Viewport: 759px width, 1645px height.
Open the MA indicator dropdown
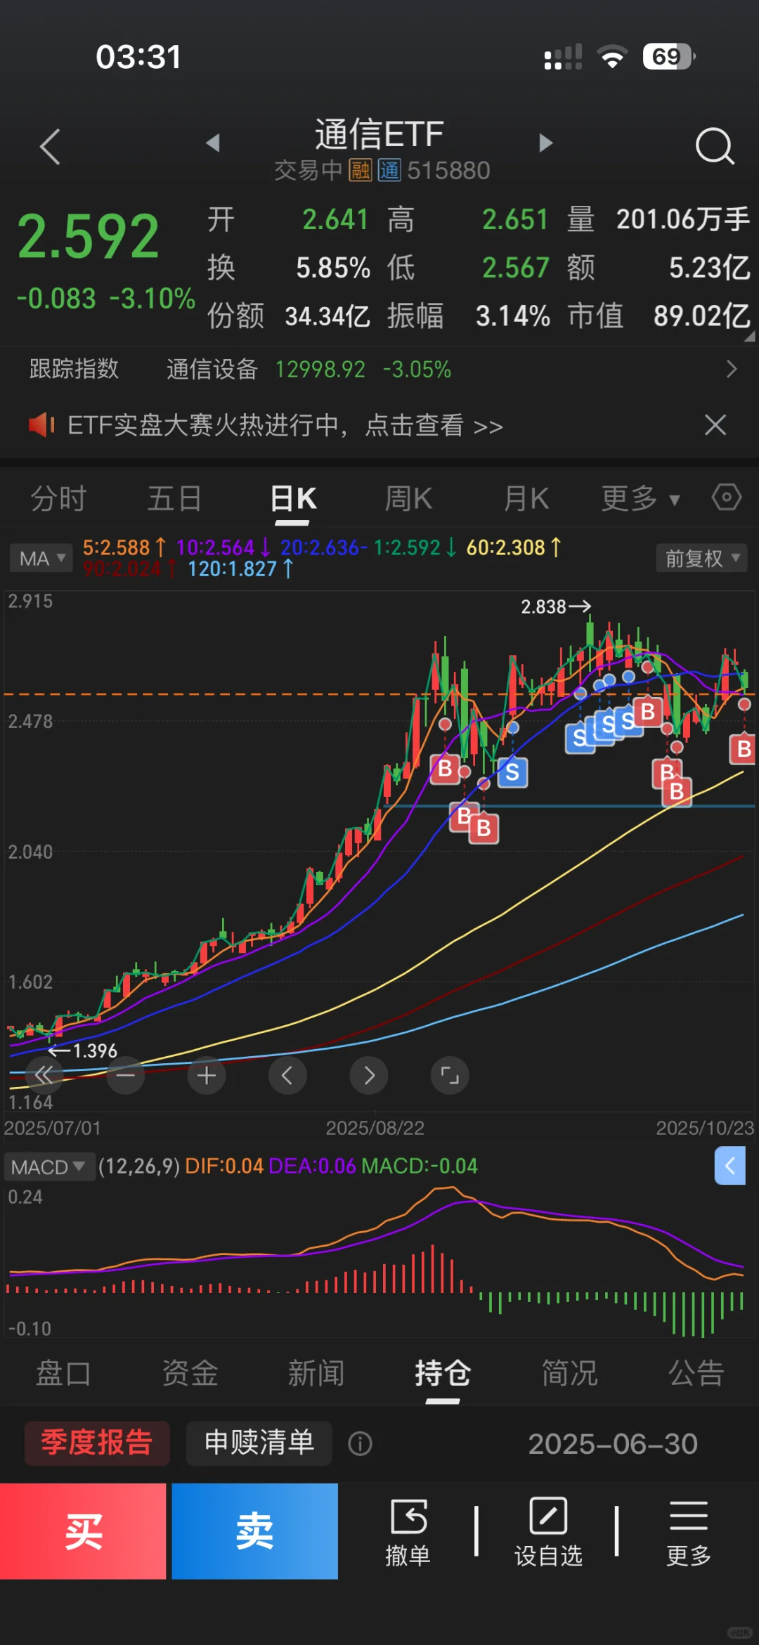41,559
